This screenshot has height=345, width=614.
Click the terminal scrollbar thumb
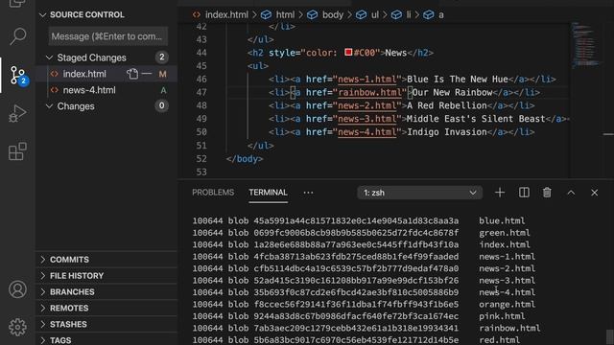pos(610,336)
